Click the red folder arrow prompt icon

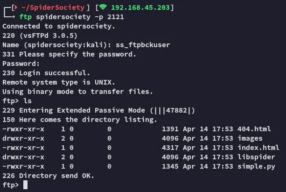16,7
